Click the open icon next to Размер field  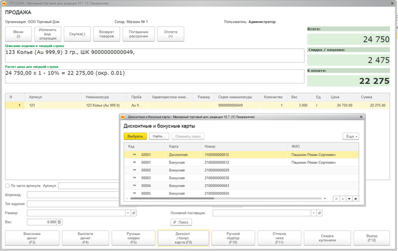click(134, 213)
